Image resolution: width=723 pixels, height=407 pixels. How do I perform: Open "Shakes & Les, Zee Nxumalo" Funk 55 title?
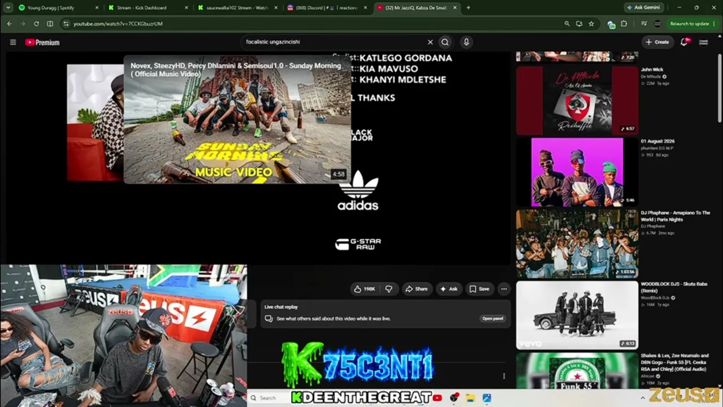(x=675, y=362)
